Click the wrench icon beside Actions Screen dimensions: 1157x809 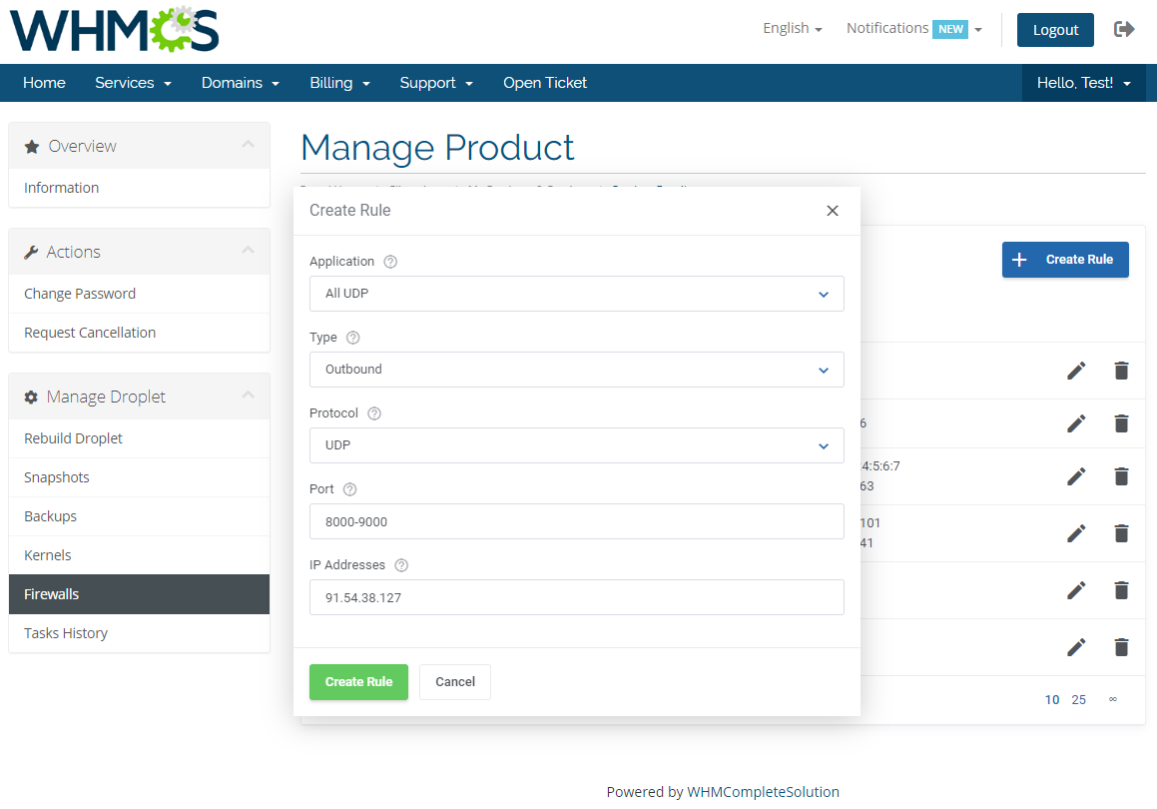point(30,252)
